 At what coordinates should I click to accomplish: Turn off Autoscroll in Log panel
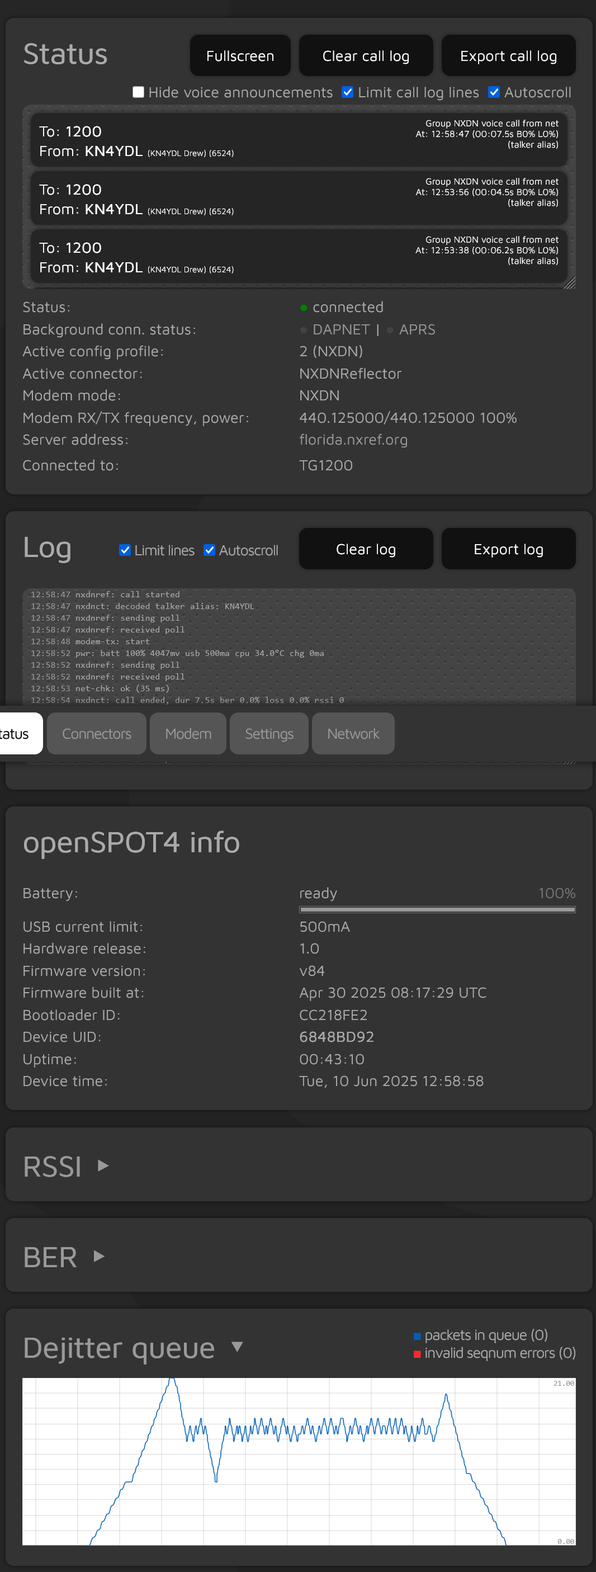209,550
